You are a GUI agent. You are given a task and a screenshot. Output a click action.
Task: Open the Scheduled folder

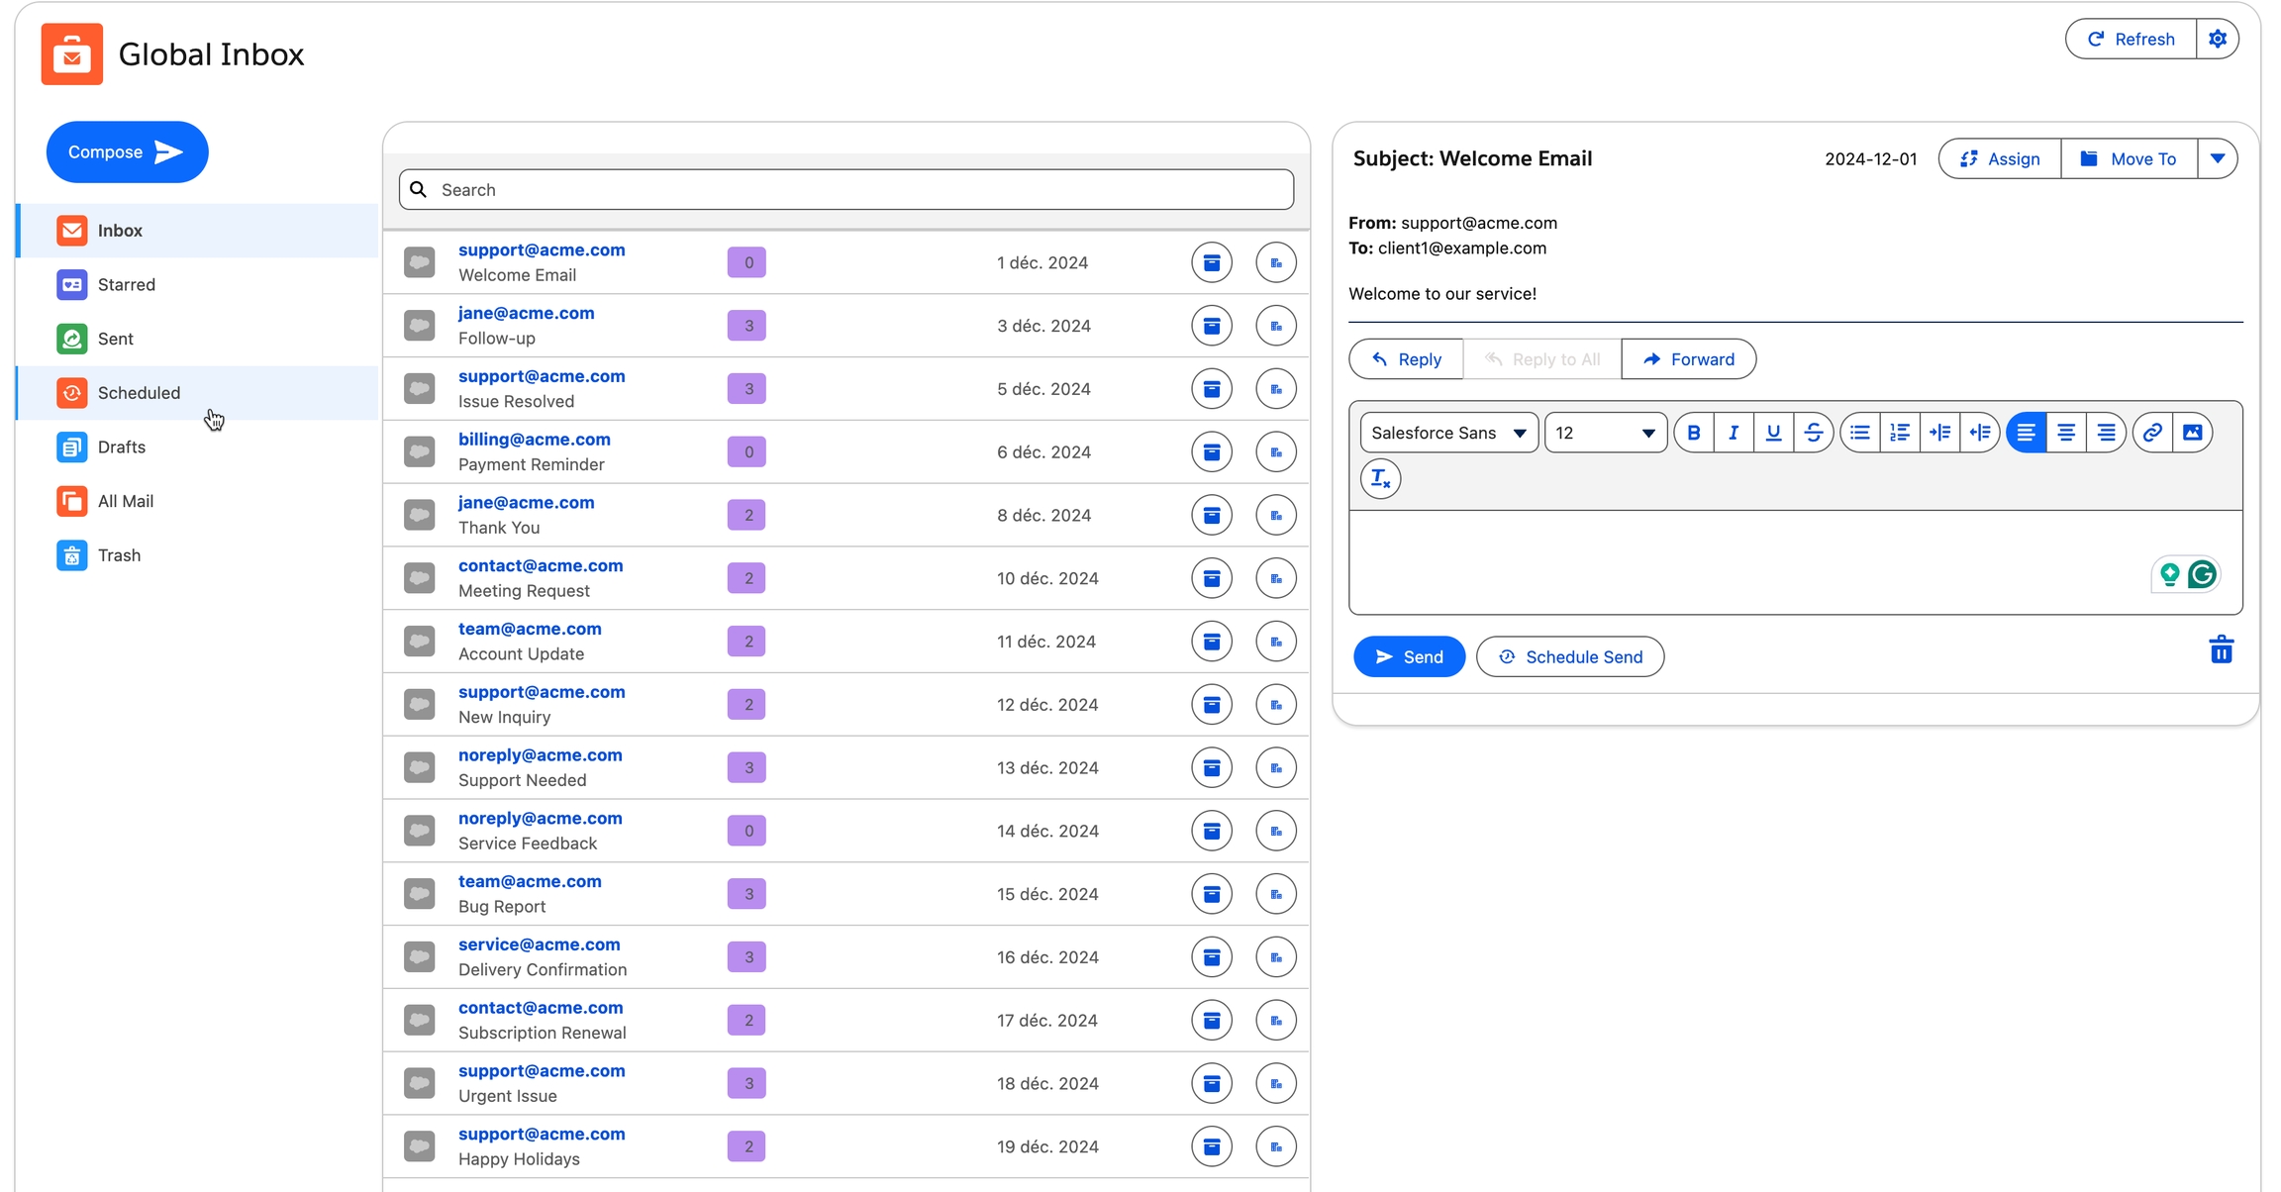[x=140, y=393]
